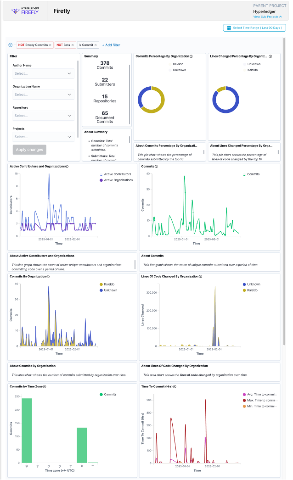This screenshot has width=293, height=480.
Task: Show info for Commits Percentage By Organization
Action: (191, 56)
